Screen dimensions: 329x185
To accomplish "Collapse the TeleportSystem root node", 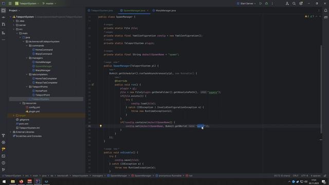I will (10, 17).
